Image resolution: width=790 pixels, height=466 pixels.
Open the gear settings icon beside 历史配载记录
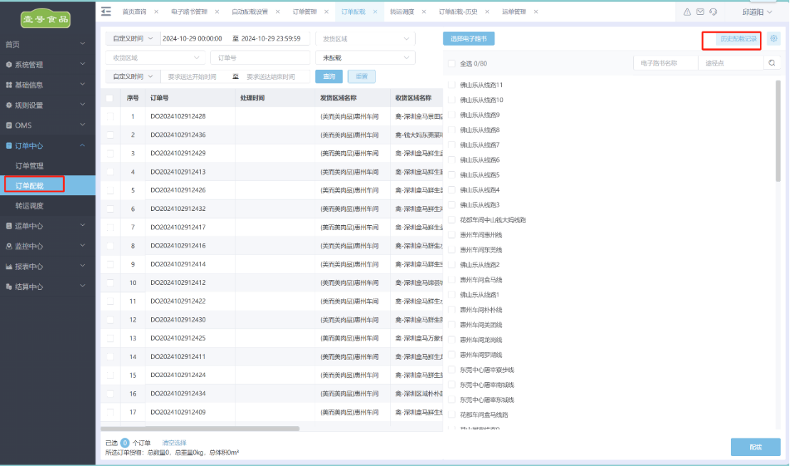coord(774,38)
